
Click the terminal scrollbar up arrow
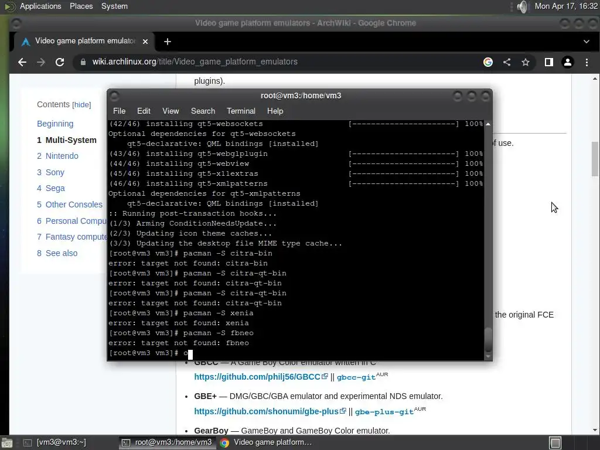488,124
